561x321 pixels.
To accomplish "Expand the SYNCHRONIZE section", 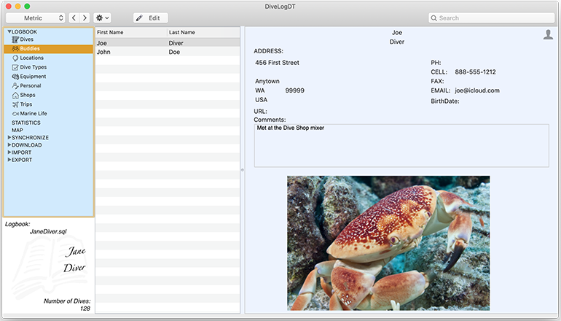I will pos(9,137).
